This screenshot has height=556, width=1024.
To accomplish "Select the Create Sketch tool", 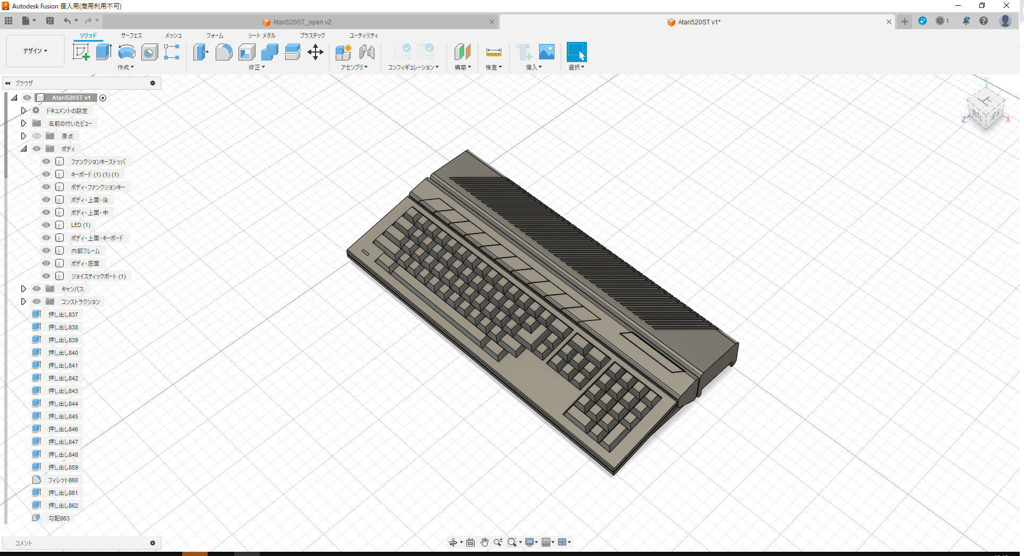I will click(81, 51).
